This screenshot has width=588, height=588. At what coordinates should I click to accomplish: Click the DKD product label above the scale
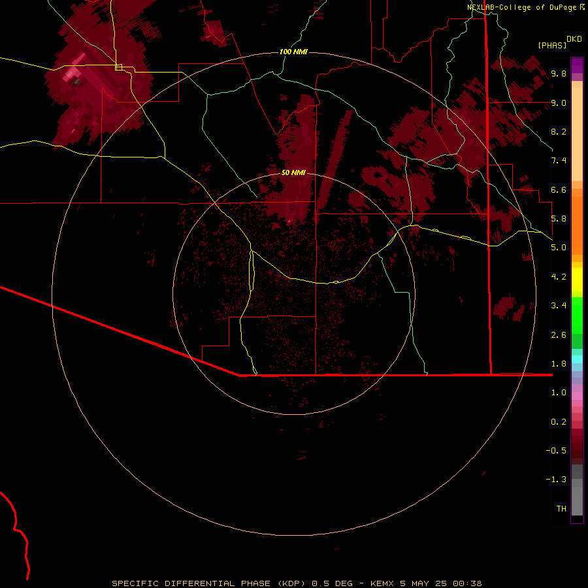point(574,39)
